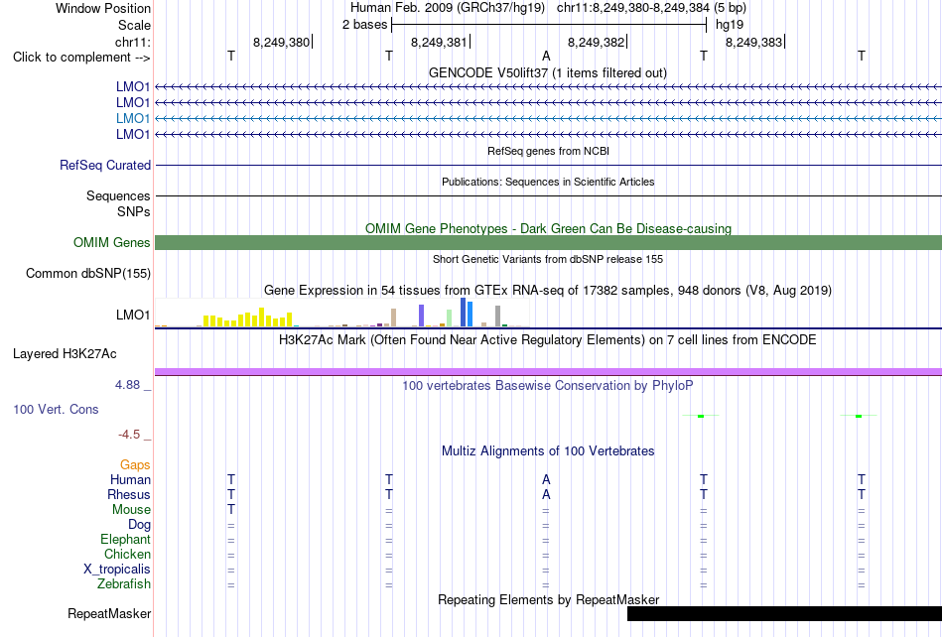The height and width of the screenshot is (637, 943).
Task: Click the Sequences track label
Action: (x=118, y=195)
